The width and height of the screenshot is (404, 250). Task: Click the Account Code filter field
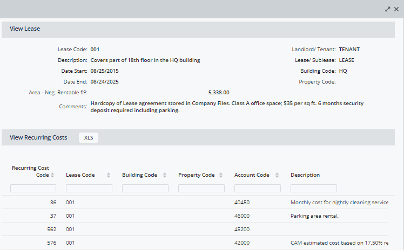tap(258, 189)
